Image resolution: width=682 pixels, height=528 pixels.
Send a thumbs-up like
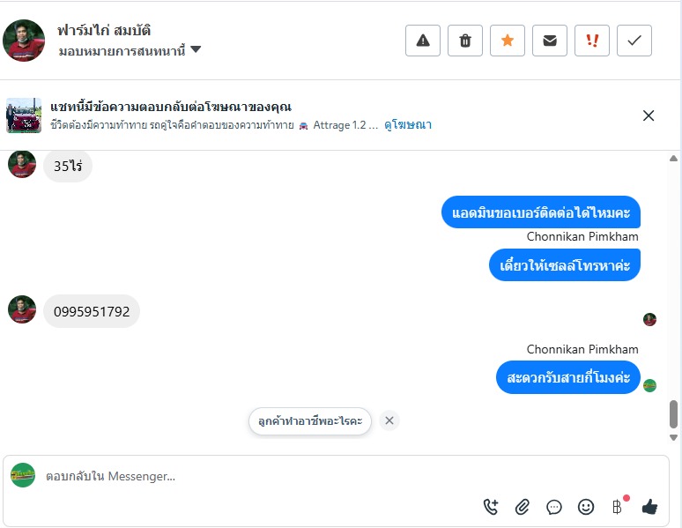(x=649, y=507)
